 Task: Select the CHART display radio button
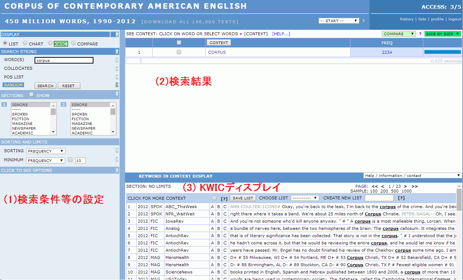pyautogui.click(x=25, y=43)
